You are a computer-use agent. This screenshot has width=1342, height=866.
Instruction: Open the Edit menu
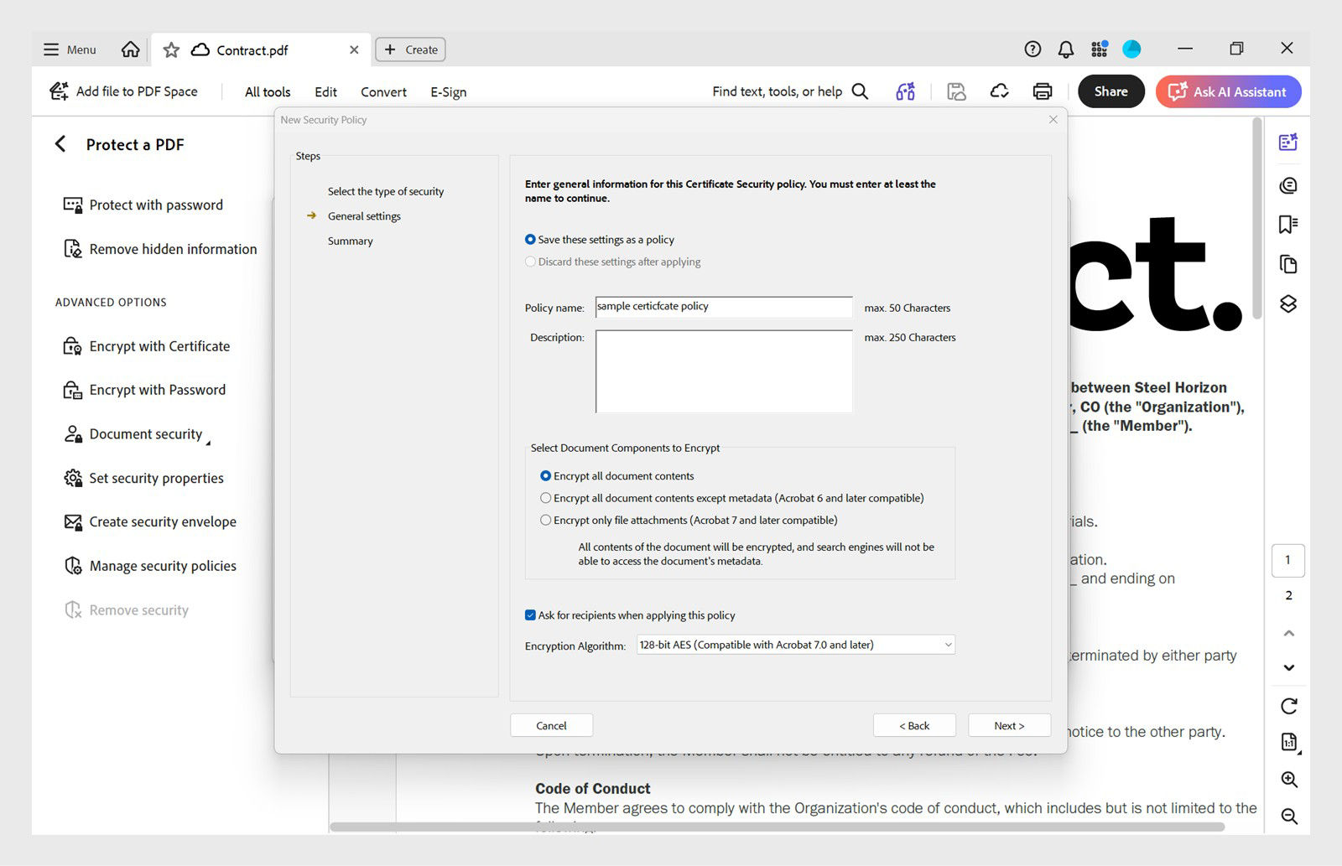325,92
